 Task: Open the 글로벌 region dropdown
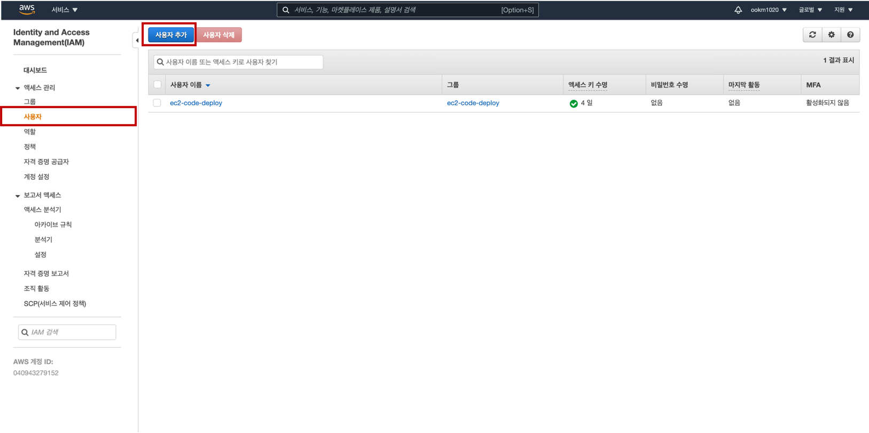810,10
